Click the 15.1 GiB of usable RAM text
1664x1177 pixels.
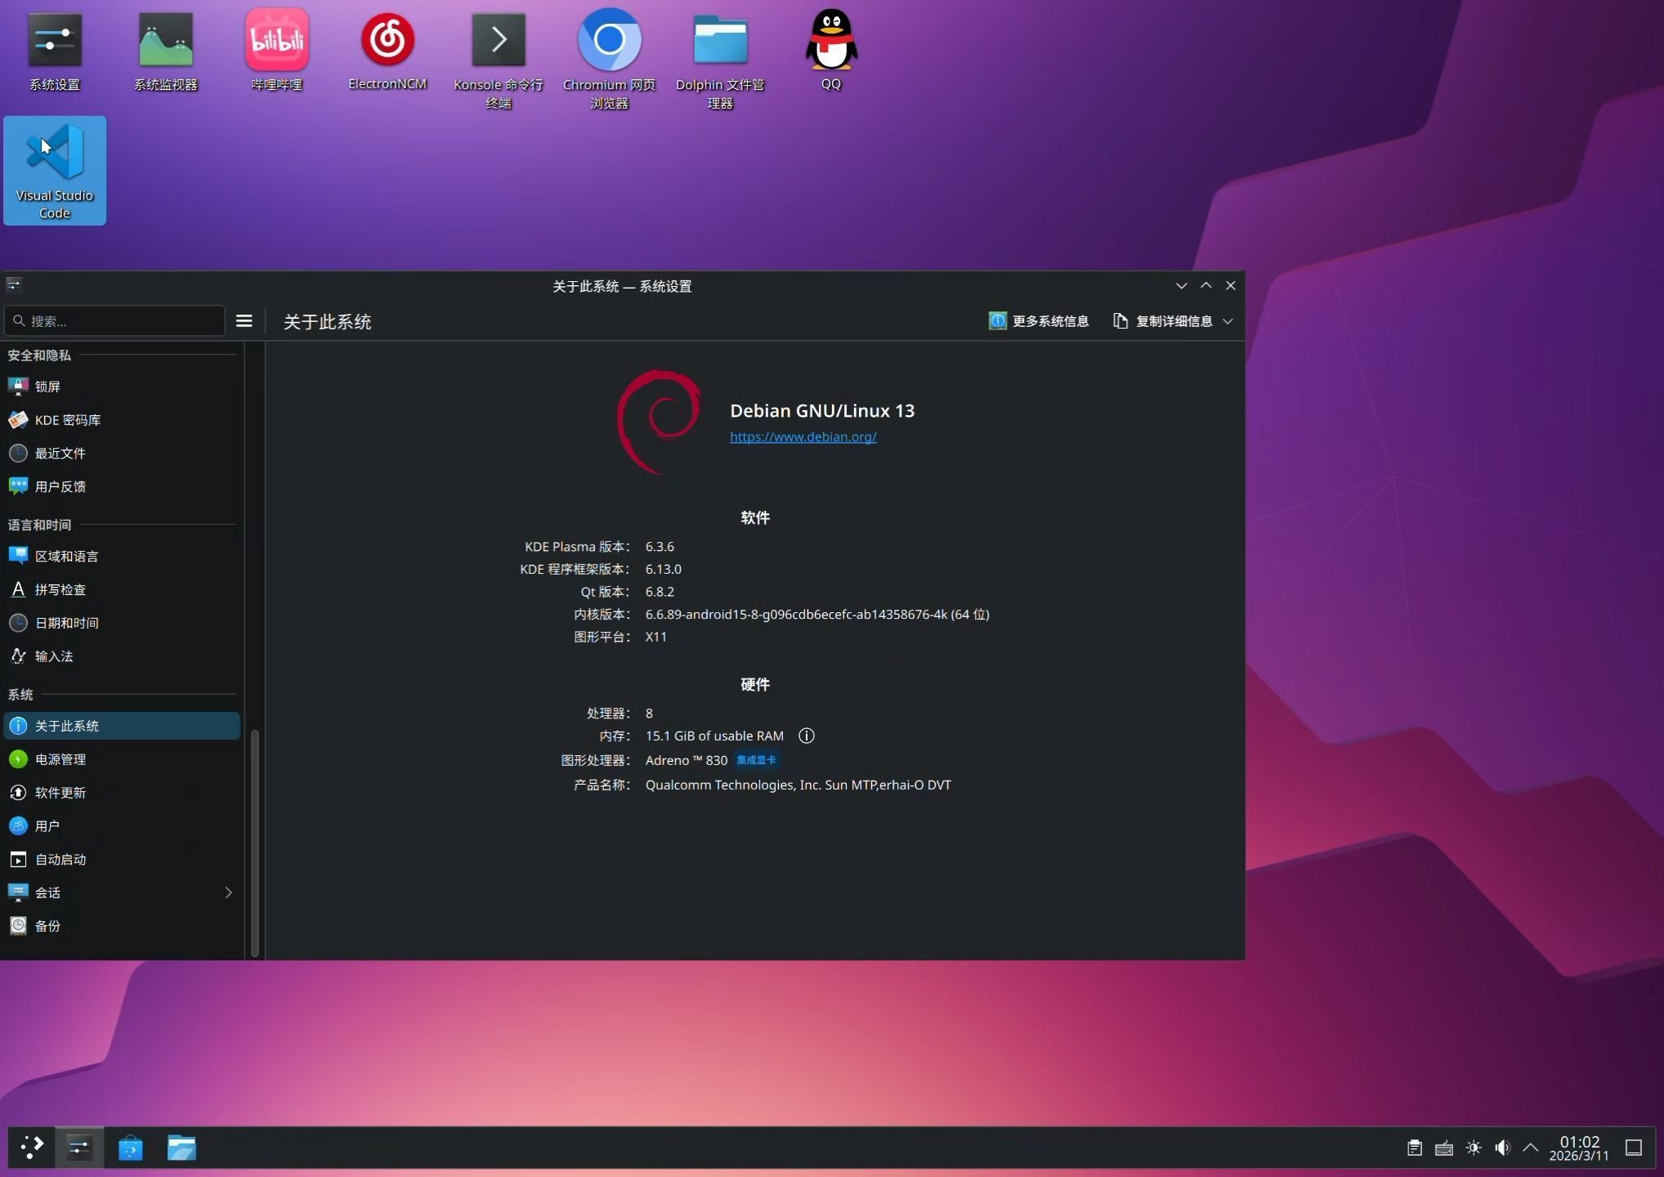(x=714, y=736)
